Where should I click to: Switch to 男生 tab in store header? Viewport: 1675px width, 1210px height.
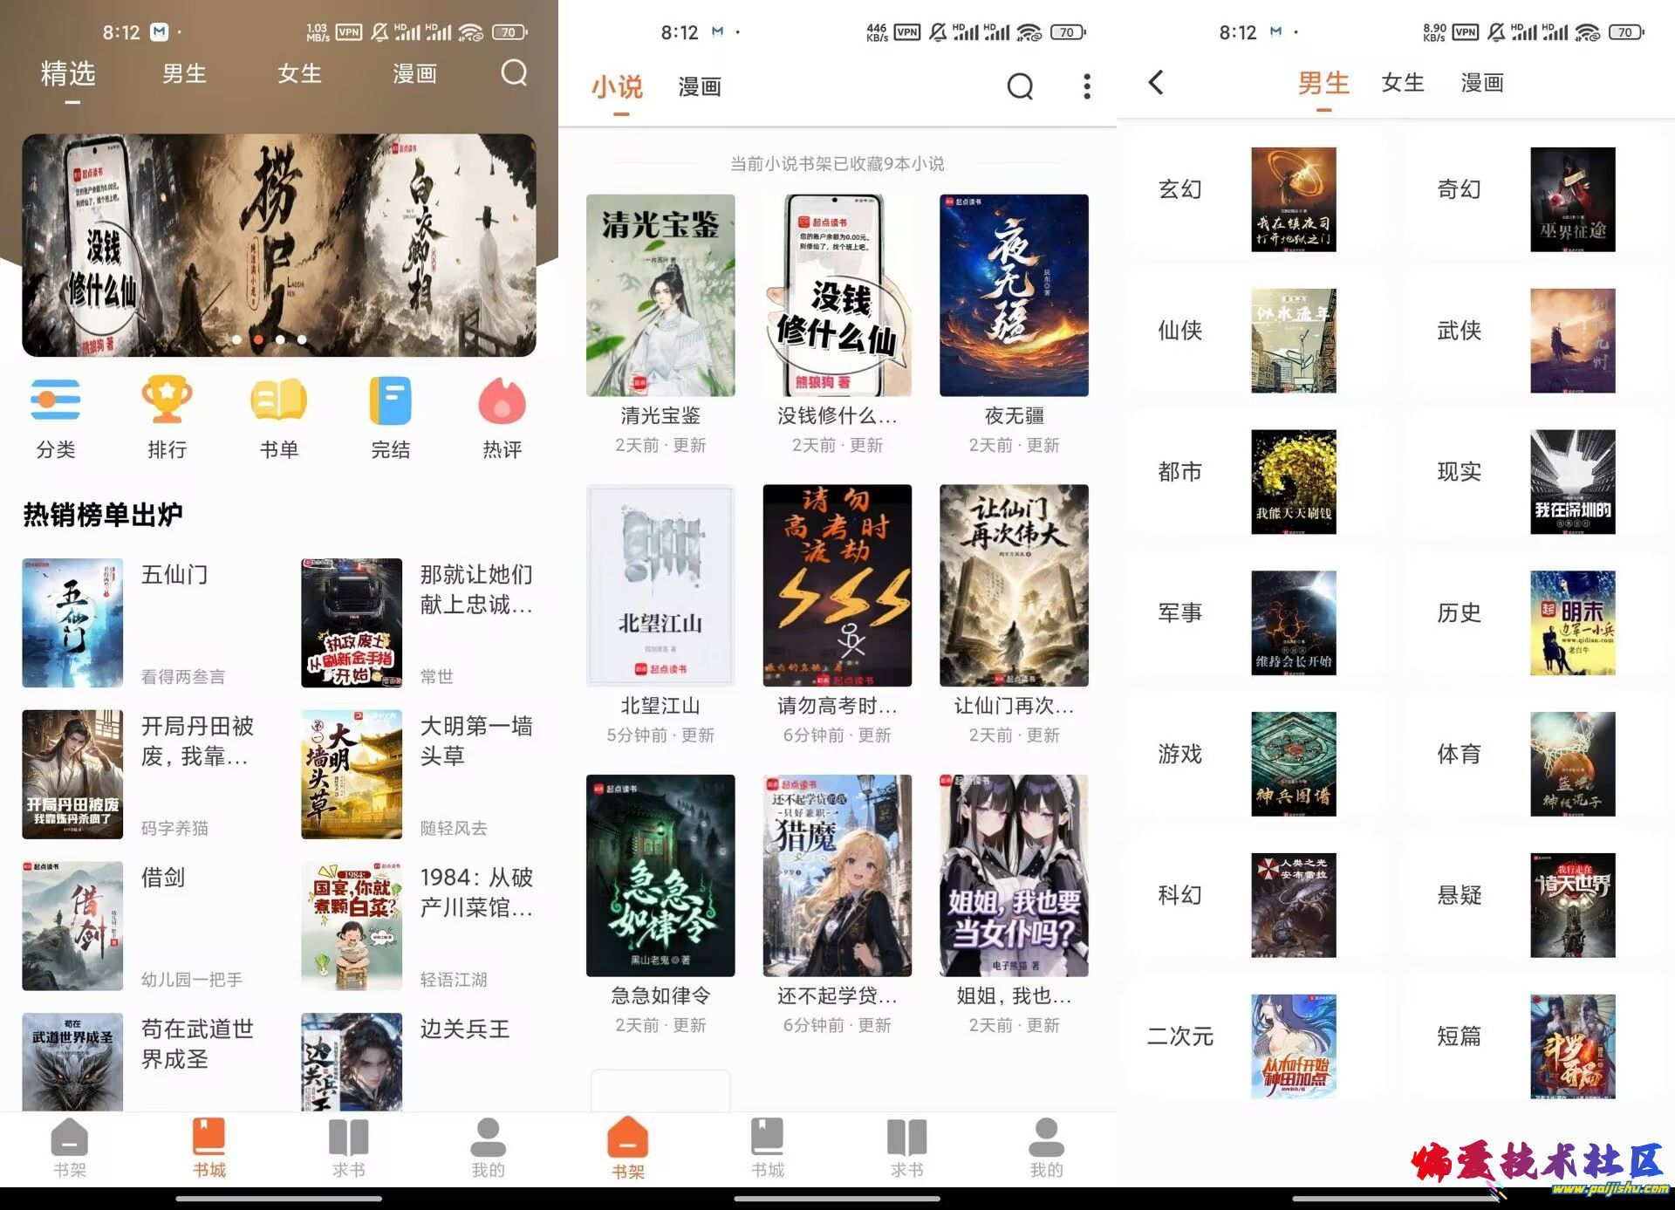184,73
